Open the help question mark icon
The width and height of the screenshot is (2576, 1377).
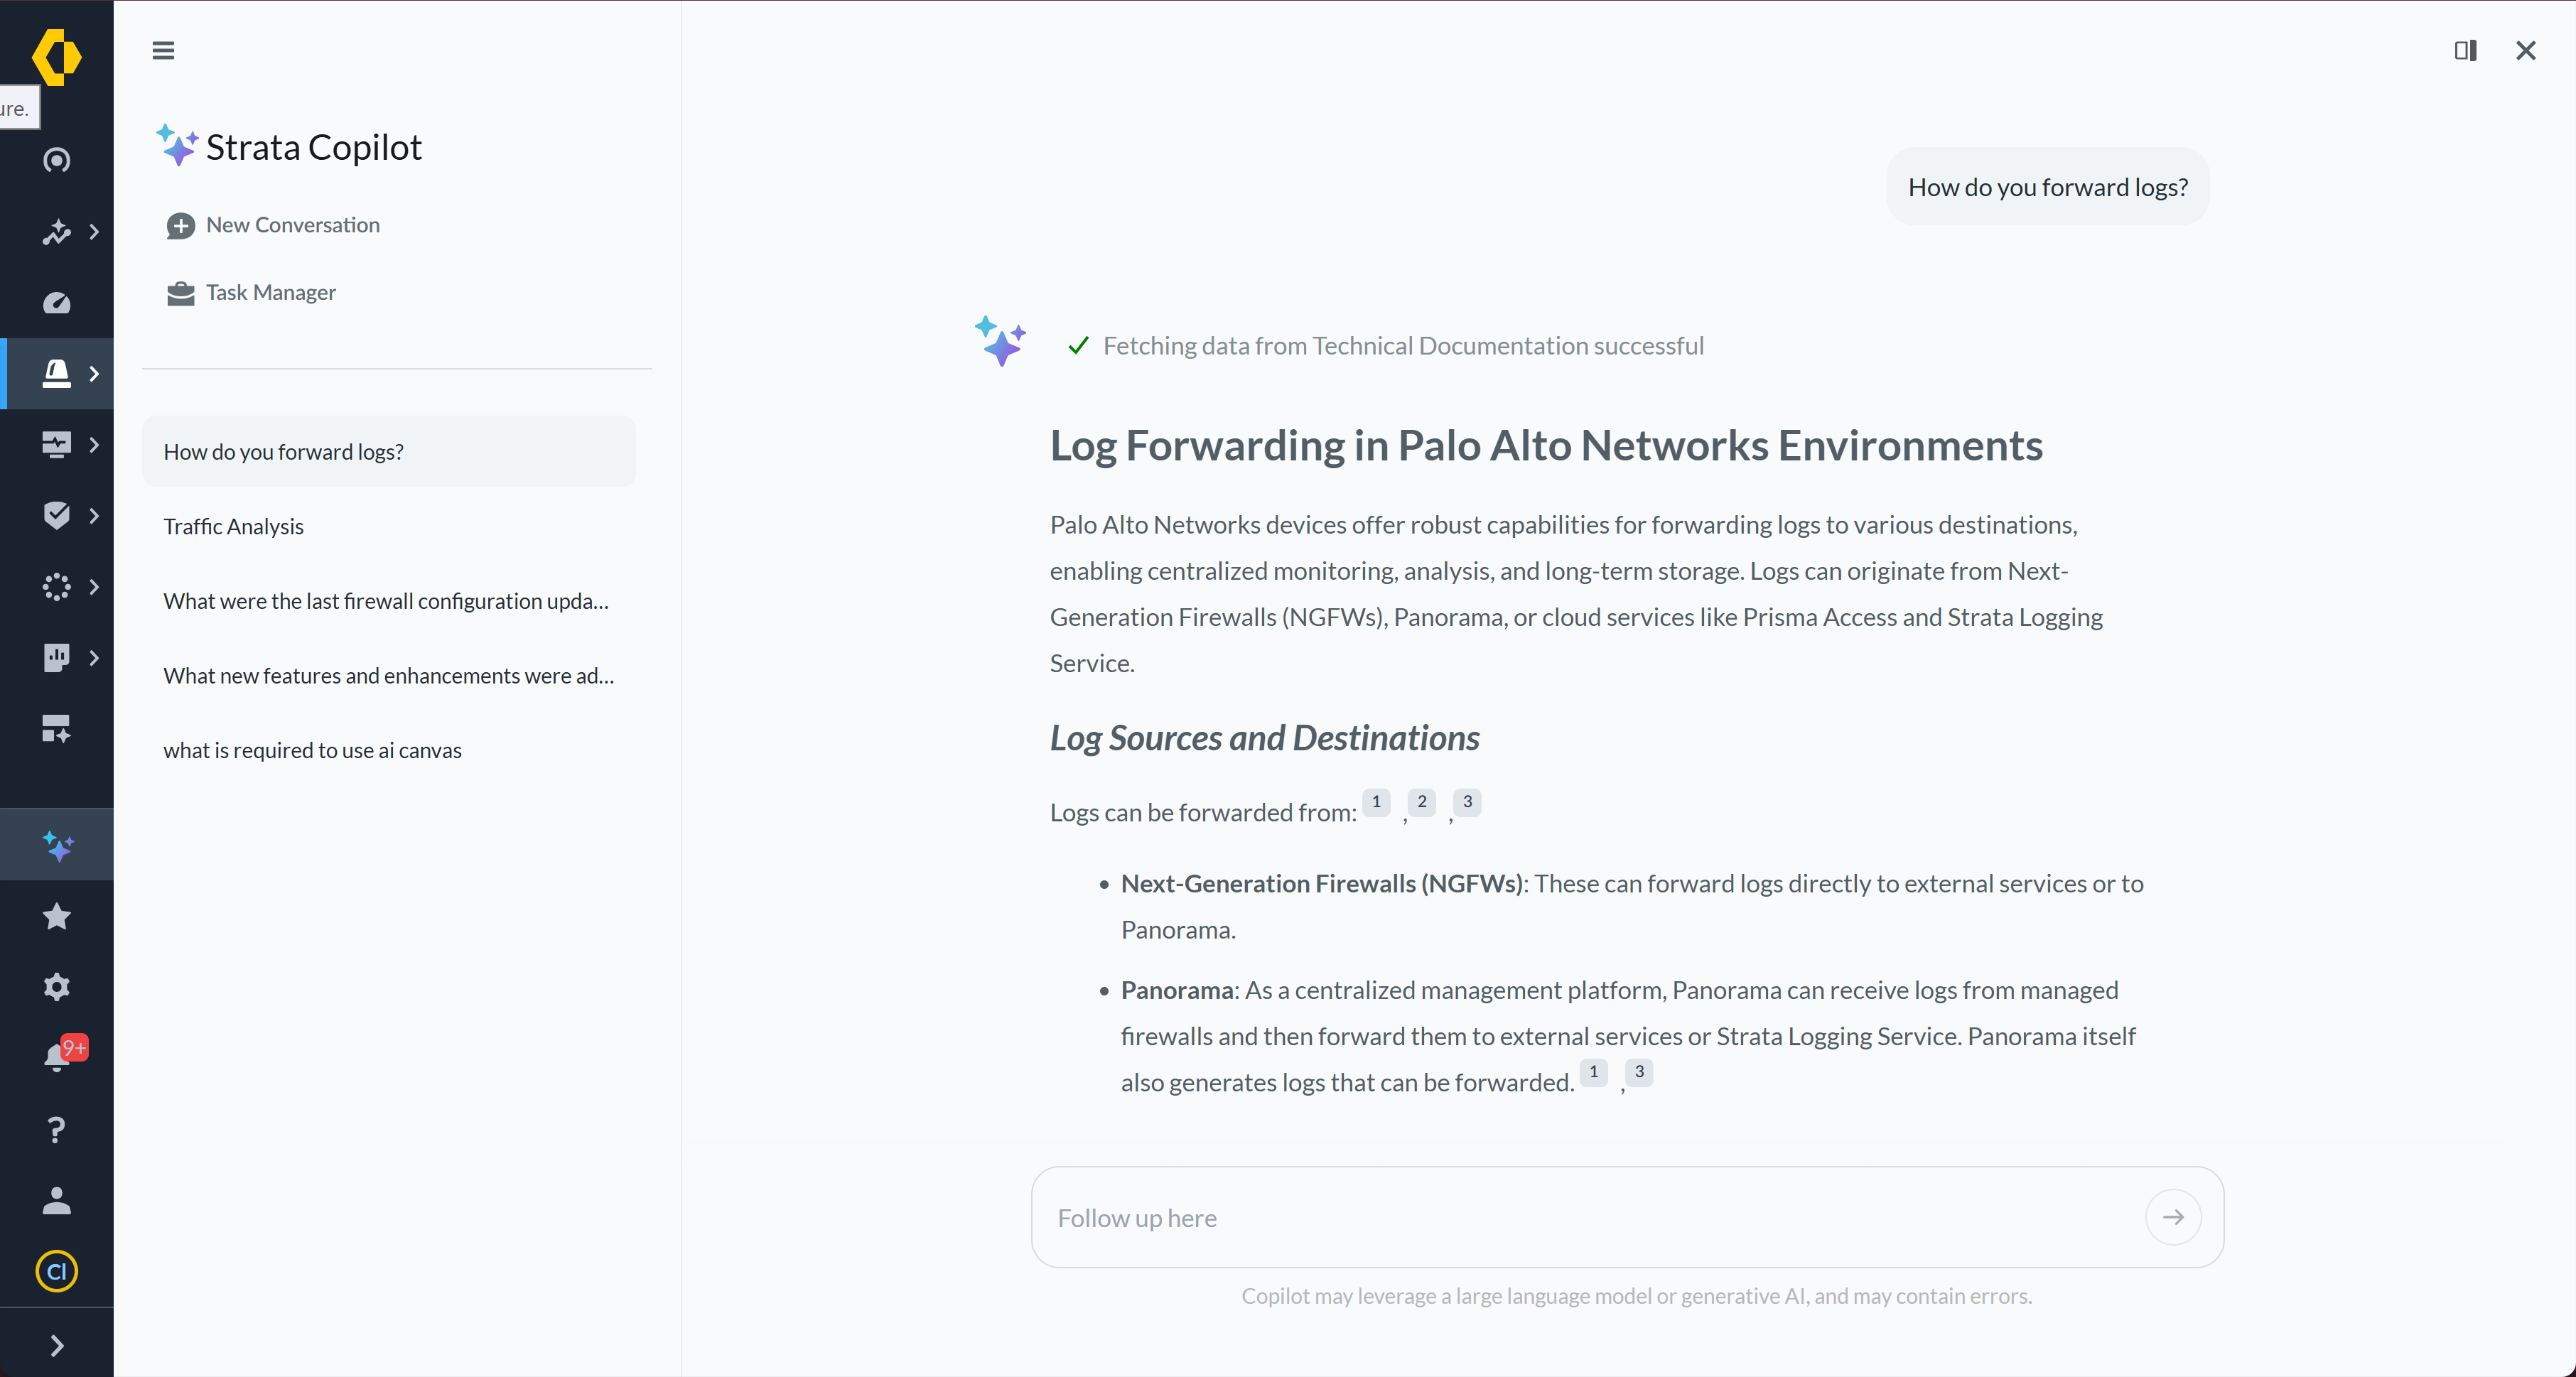[57, 1129]
